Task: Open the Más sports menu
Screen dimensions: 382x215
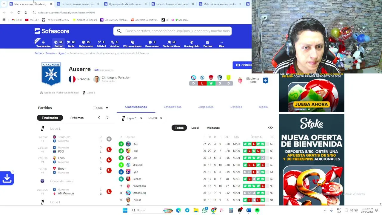Action: [221, 44]
